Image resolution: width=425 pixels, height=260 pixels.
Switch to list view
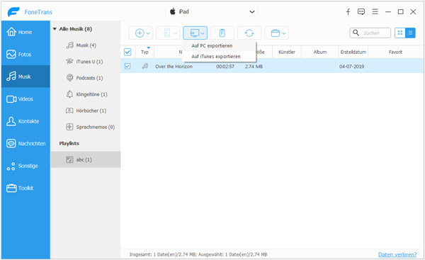point(410,33)
